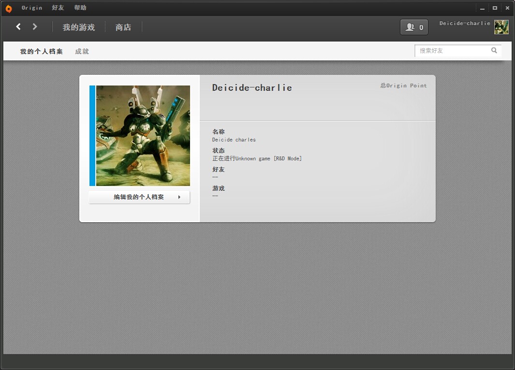The width and height of the screenshot is (515, 370).
Task: Click the small avatar in top-right corner
Action: click(501, 27)
